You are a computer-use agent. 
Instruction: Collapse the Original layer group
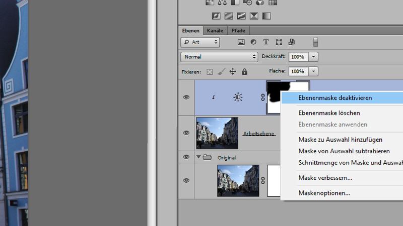198,157
